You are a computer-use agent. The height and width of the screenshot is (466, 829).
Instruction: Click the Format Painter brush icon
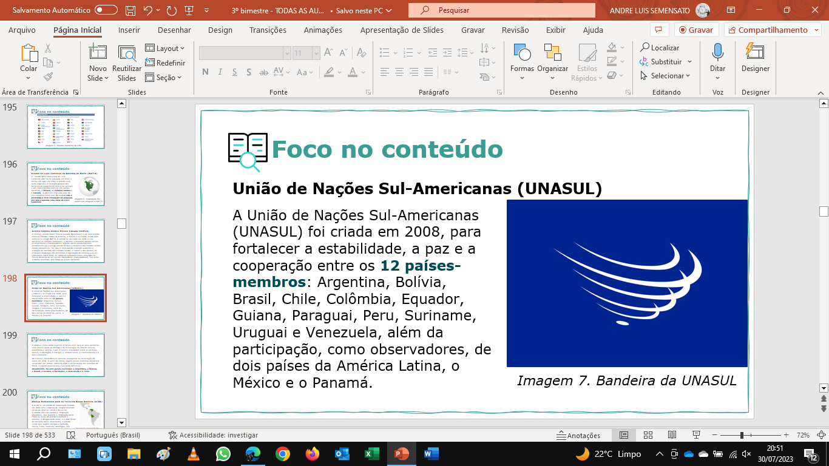48,76
